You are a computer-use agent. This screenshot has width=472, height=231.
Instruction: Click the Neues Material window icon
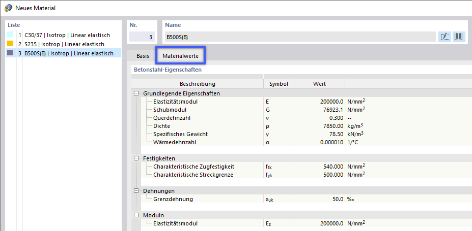[x=9, y=8]
